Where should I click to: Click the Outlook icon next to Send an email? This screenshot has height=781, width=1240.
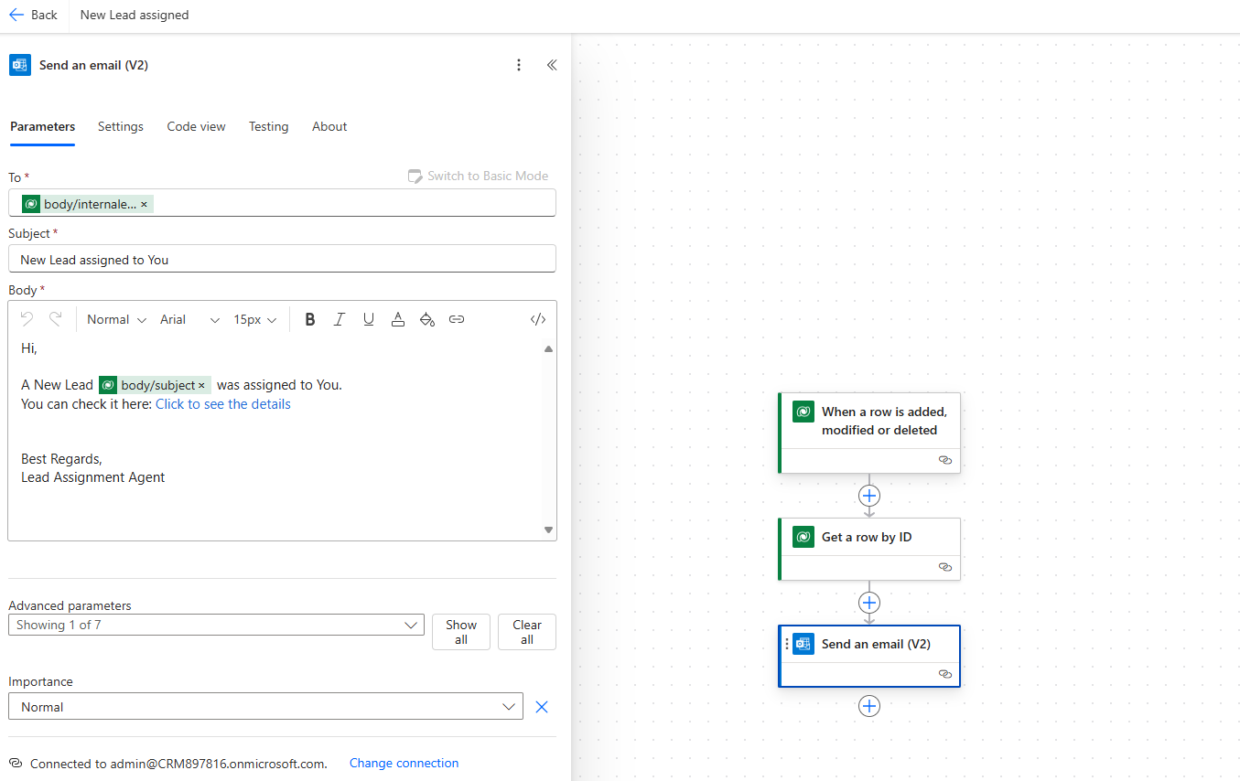tap(803, 644)
